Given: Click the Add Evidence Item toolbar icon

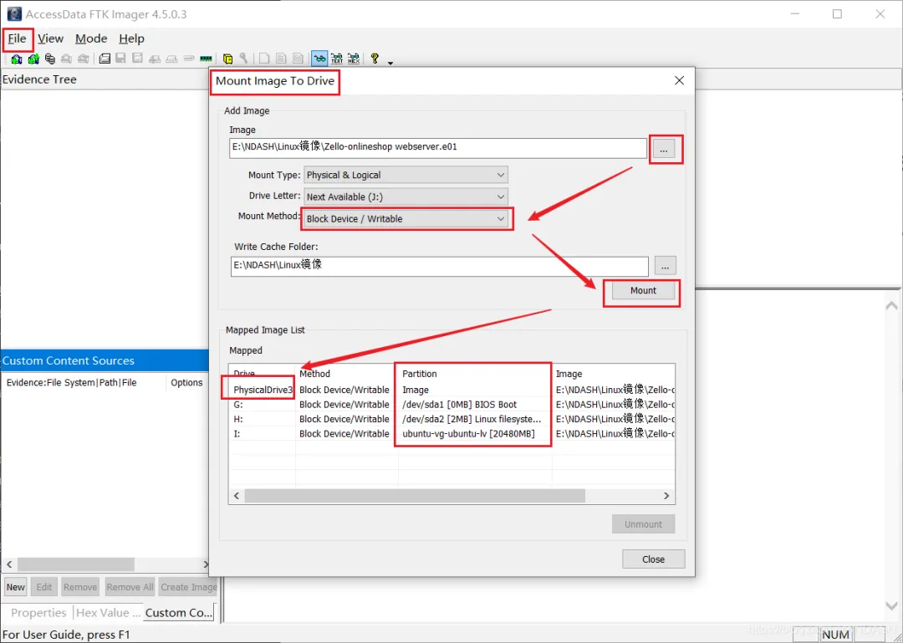Looking at the screenshot, I should 16,59.
